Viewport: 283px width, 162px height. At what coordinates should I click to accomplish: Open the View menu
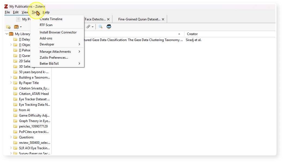[25, 12]
